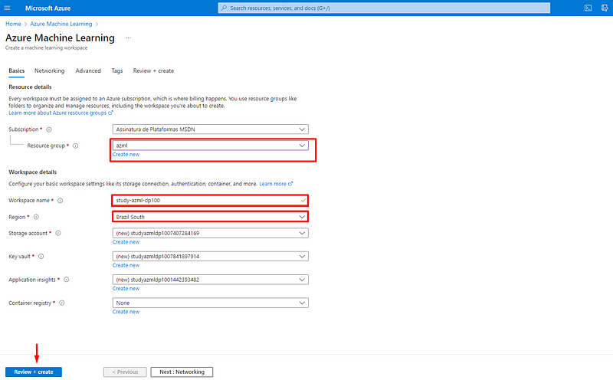Click the Previous button
Screen dimensions: 613x380
(x=125, y=372)
